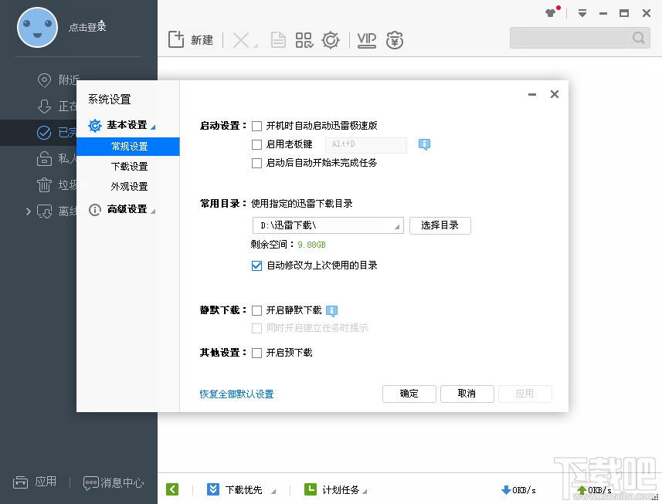
Task: Open the download directory dropdown
Action: click(397, 225)
